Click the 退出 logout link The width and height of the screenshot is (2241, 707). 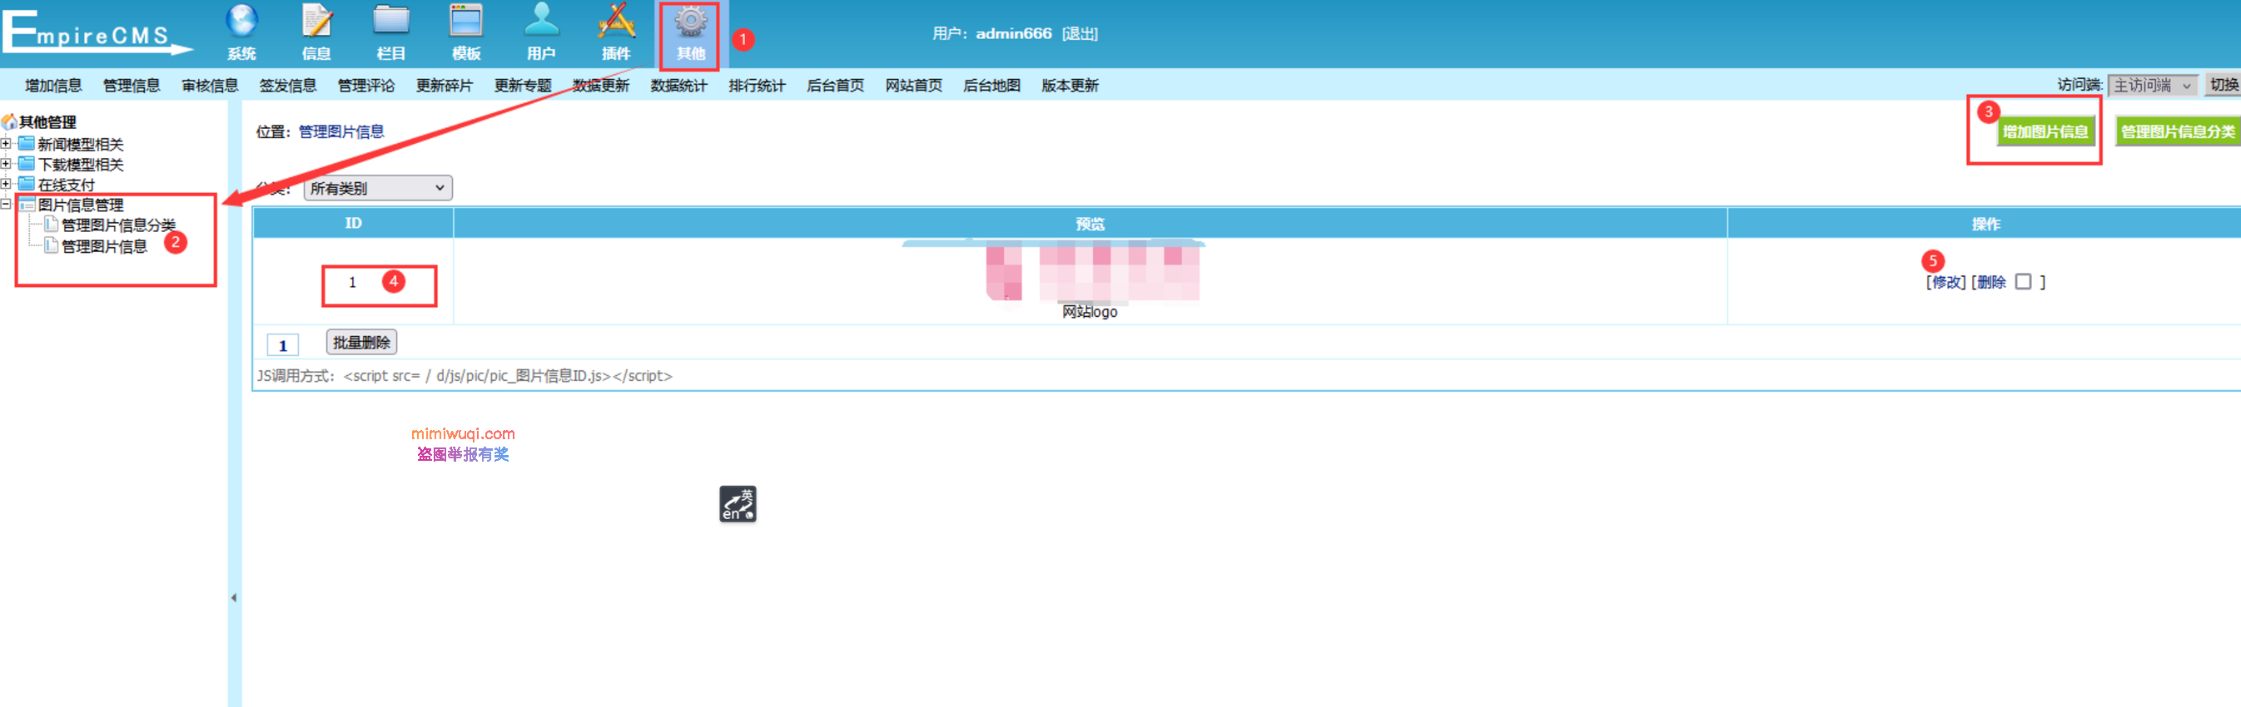point(1080,34)
